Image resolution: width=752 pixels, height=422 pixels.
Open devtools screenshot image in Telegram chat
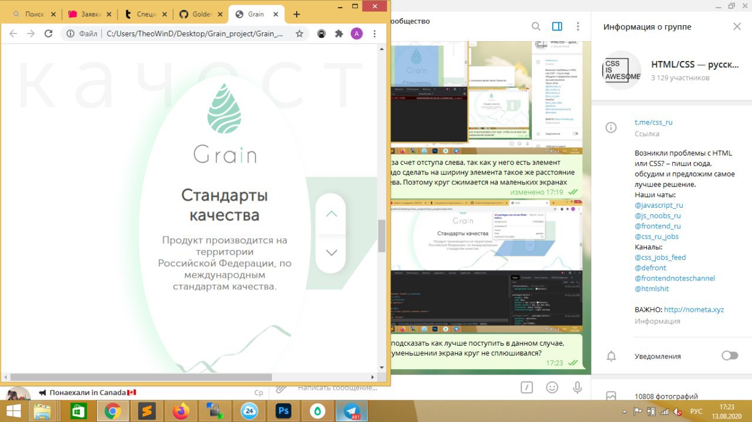click(x=487, y=266)
